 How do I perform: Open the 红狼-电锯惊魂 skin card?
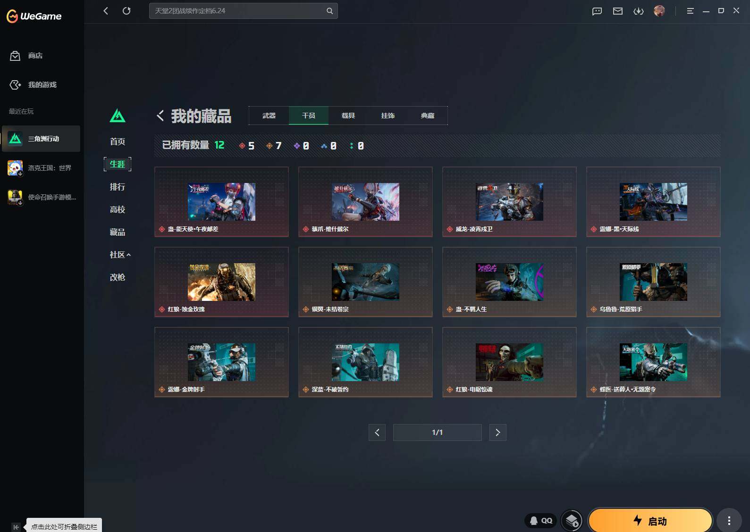[509, 362]
